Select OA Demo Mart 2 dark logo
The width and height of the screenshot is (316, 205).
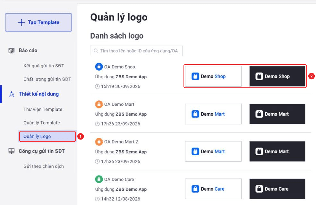tap(277, 151)
